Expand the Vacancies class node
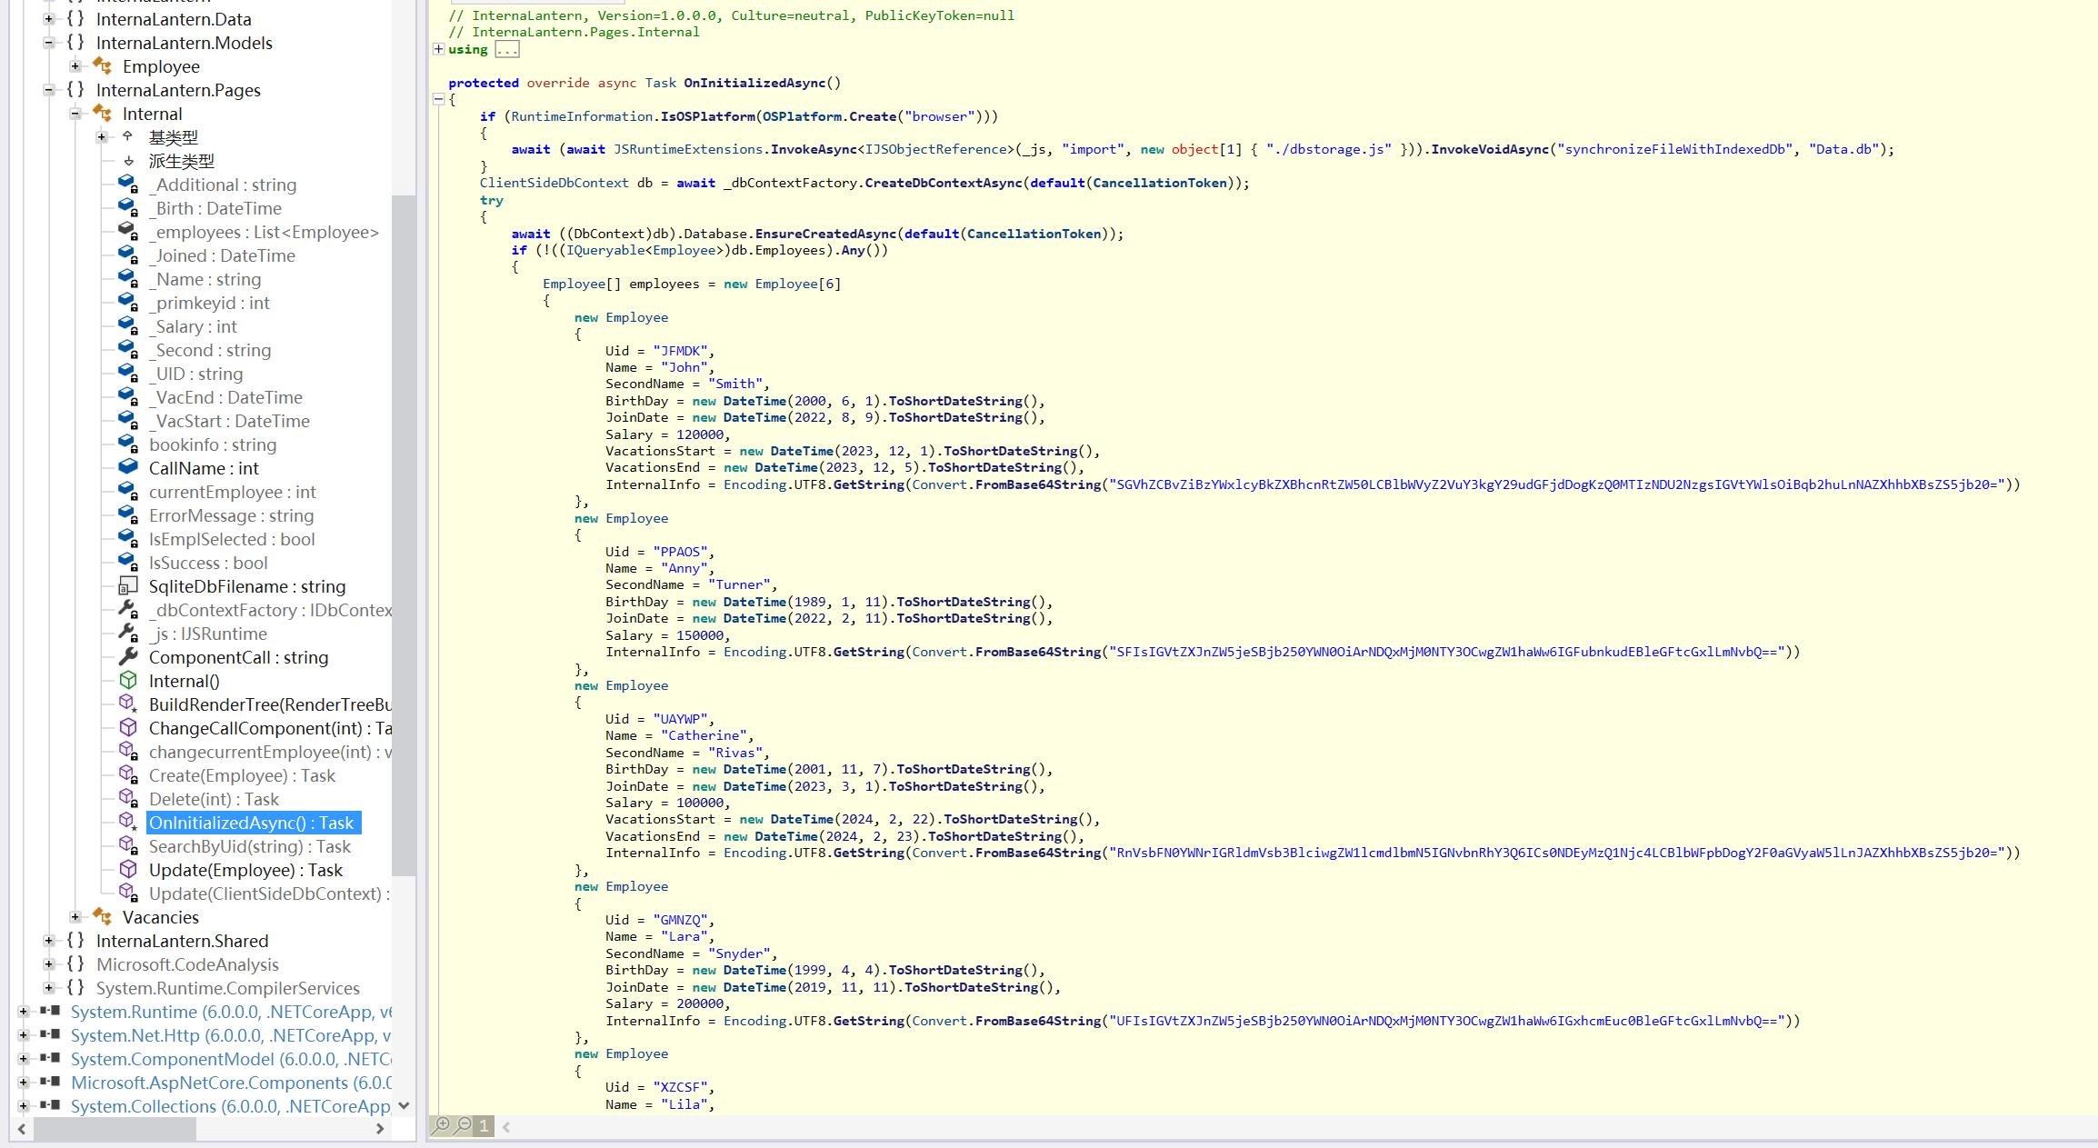Viewport: 2098px width, 1148px height. (75, 916)
